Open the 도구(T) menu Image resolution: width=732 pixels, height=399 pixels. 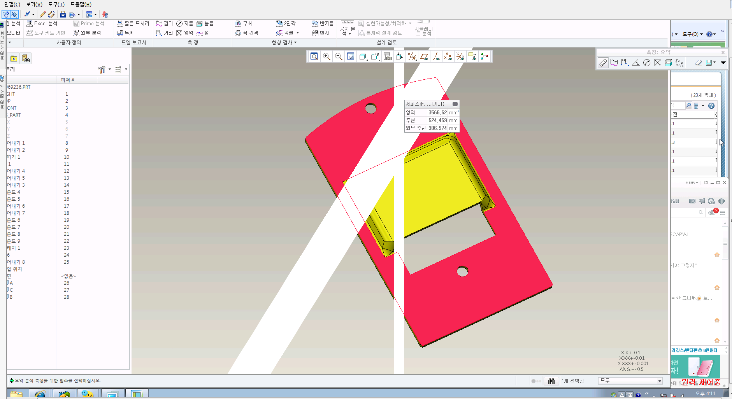point(56,5)
